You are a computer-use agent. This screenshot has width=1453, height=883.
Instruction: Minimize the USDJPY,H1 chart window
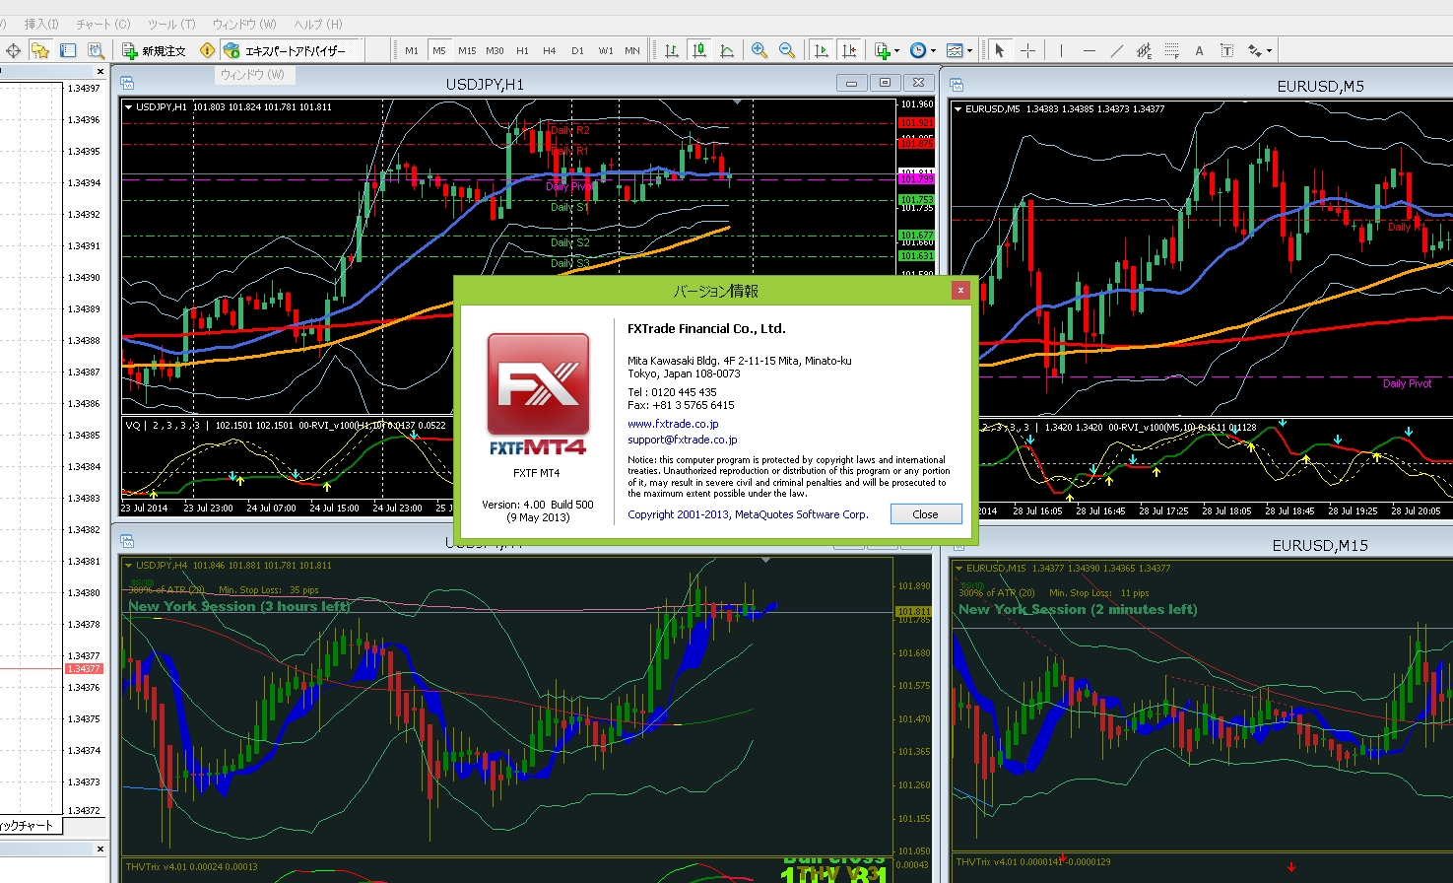click(x=851, y=83)
